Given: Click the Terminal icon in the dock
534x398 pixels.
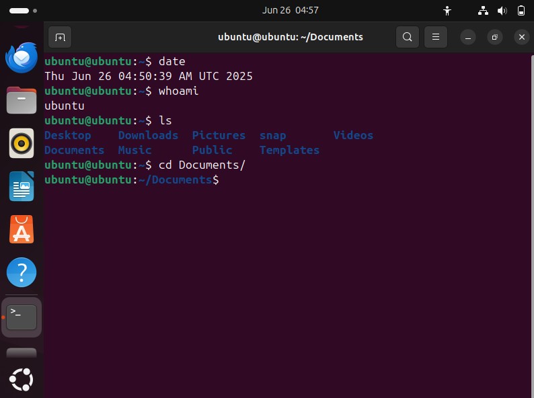Looking at the screenshot, I should click(x=22, y=317).
